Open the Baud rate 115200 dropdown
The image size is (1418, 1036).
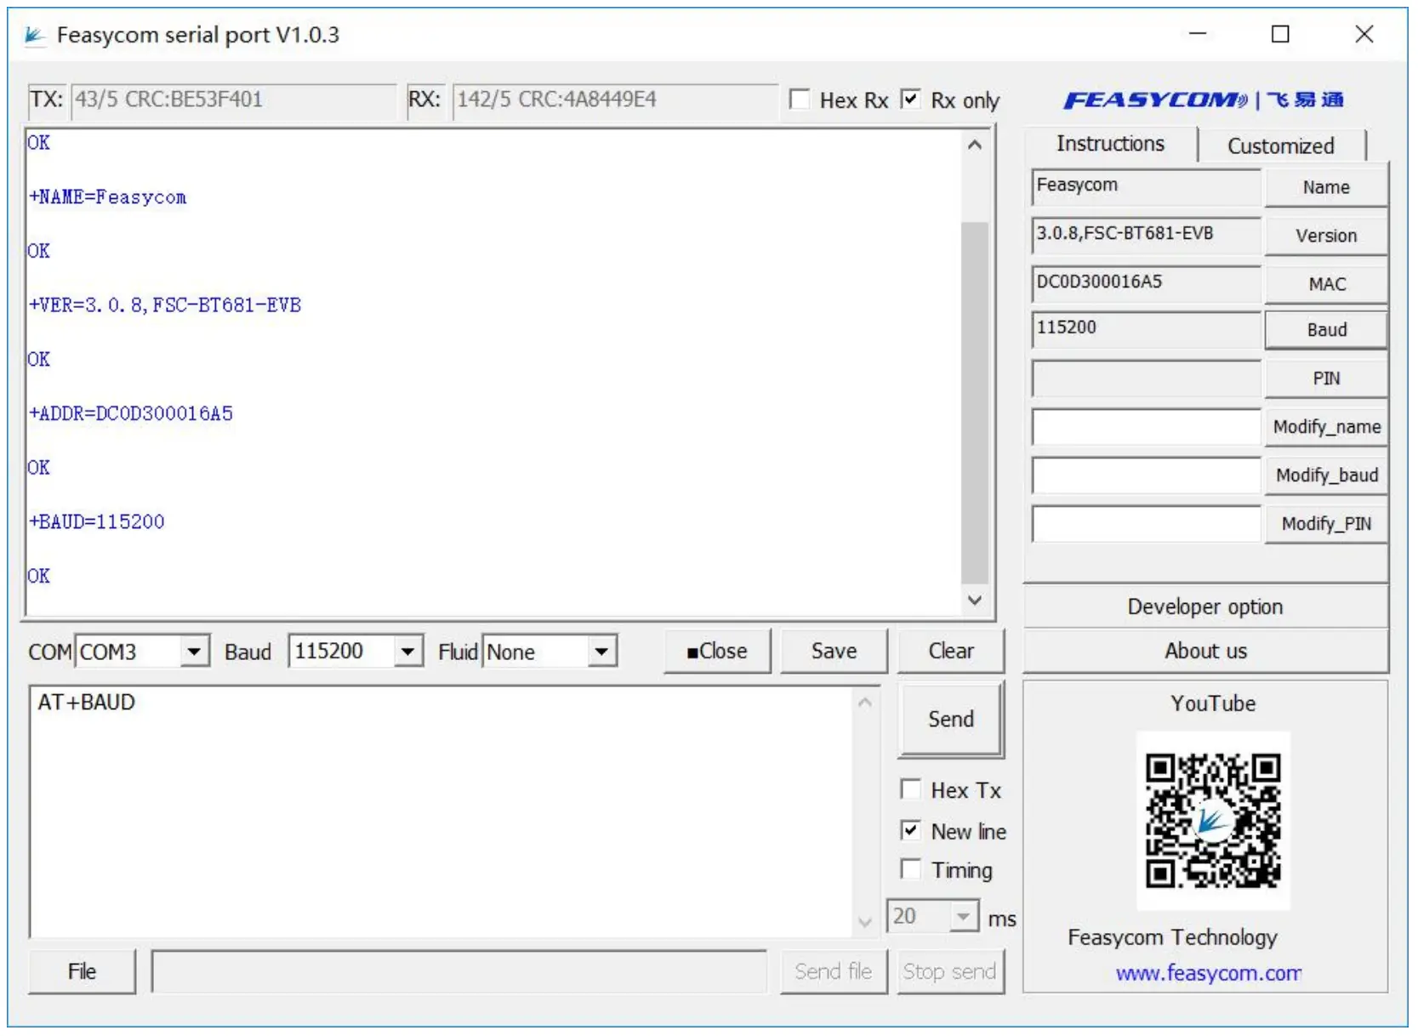[x=409, y=651]
